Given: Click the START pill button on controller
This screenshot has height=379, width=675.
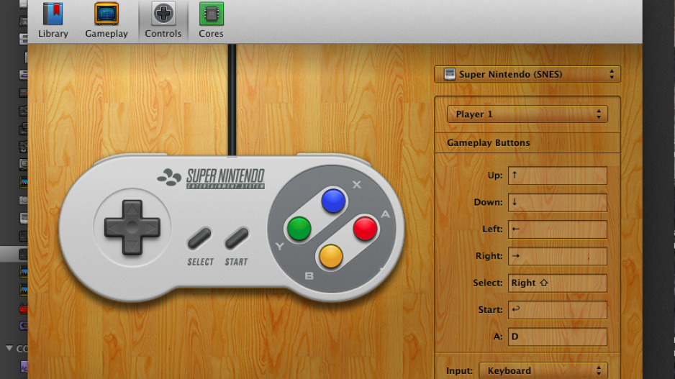Looking at the screenshot, I should point(237,238).
